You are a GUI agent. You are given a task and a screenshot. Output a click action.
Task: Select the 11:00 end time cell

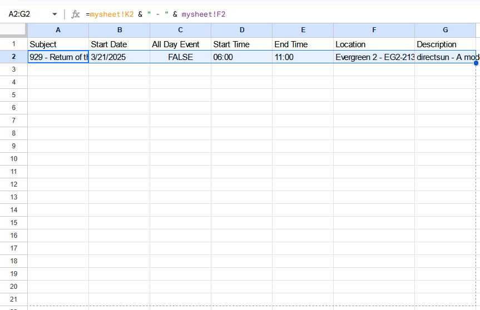[303, 57]
